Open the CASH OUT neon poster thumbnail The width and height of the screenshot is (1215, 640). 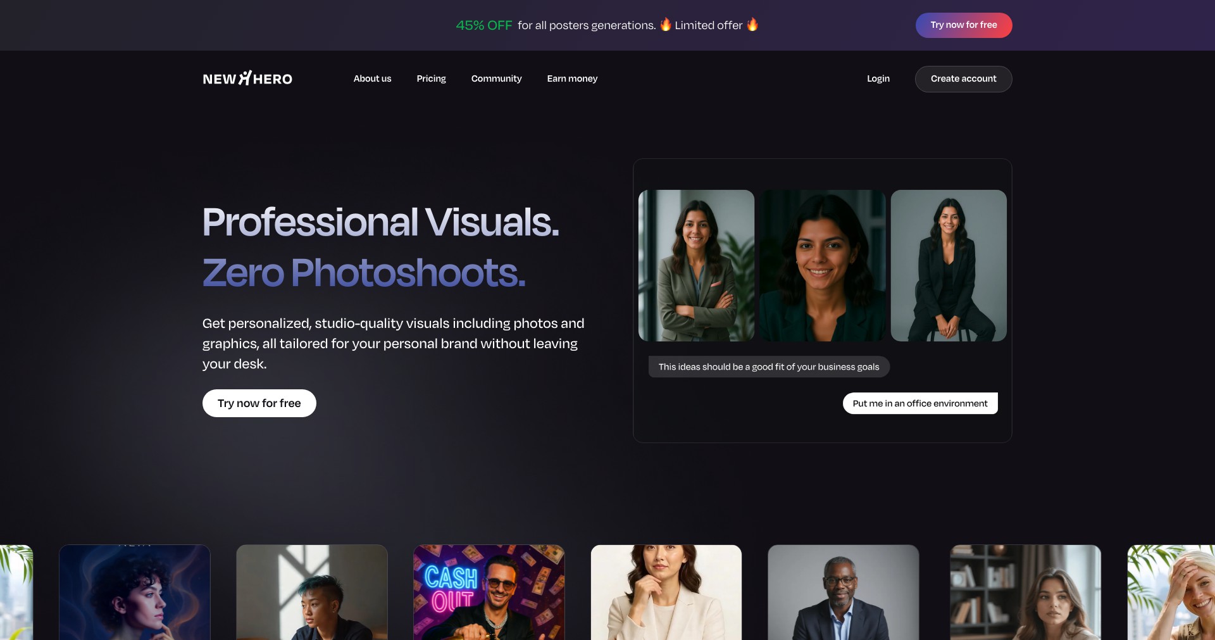[x=489, y=593]
